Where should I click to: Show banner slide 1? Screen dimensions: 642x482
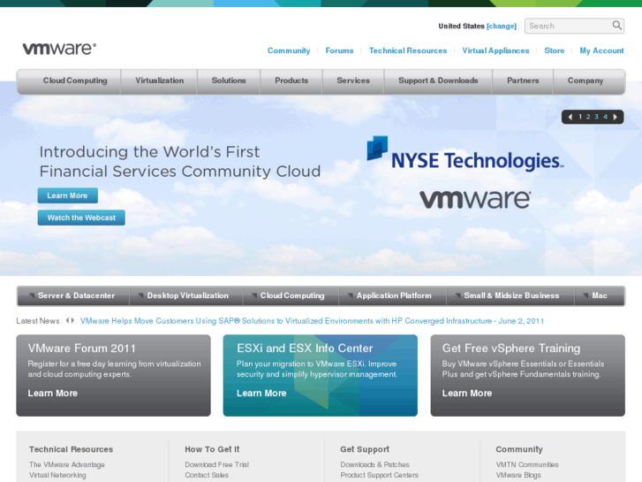click(580, 117)
